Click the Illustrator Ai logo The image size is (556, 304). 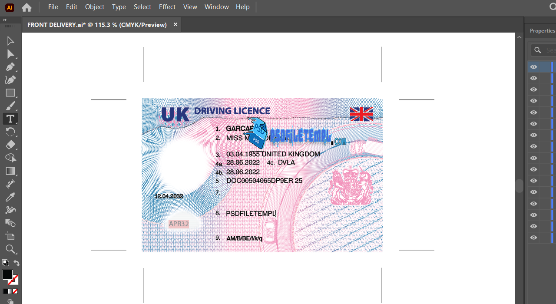9,7
